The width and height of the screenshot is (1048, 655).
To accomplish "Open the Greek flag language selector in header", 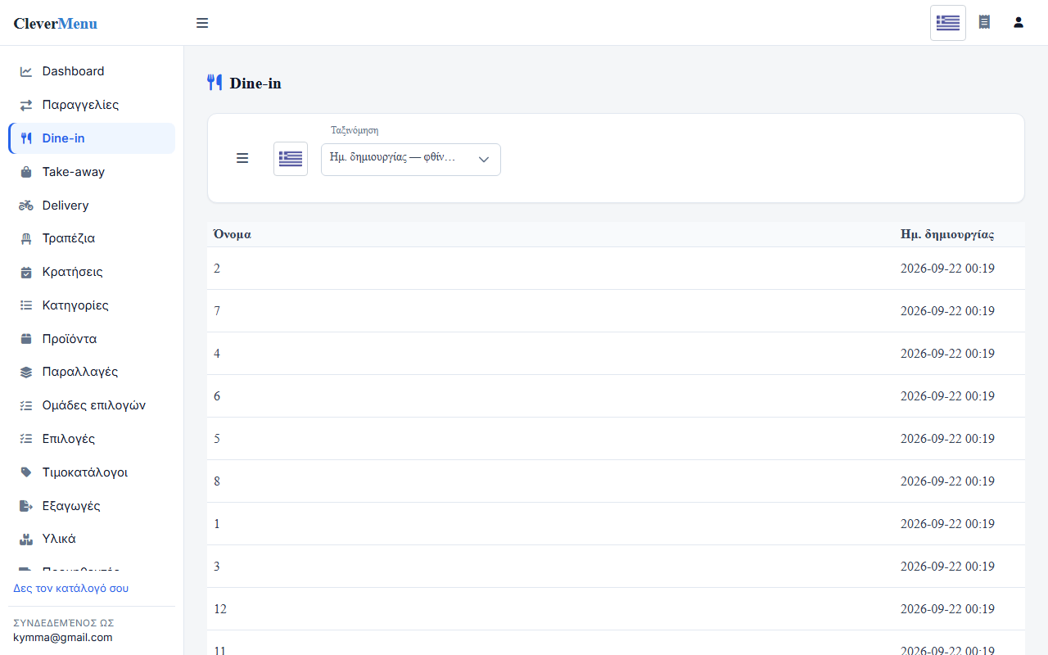I will [x=948, y=23].
